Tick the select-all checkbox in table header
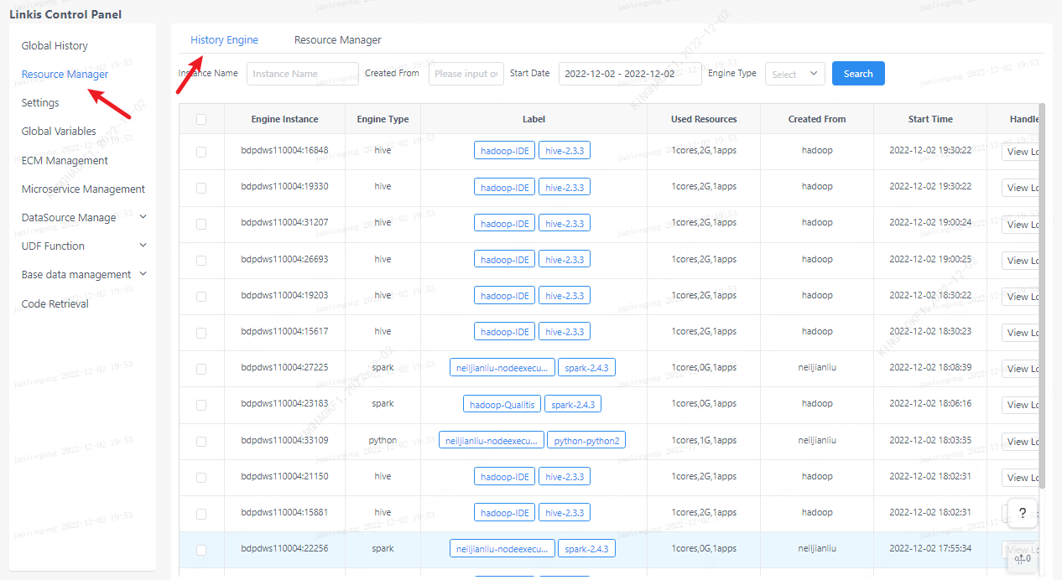The width and height of the screenshot is (1062, 580). [201, 119]
